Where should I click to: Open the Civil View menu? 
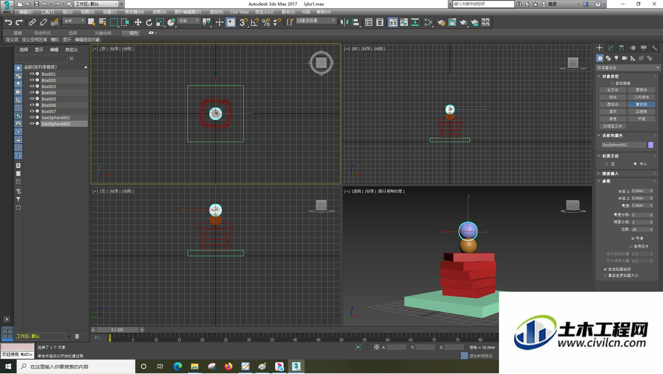pos(239,12)
